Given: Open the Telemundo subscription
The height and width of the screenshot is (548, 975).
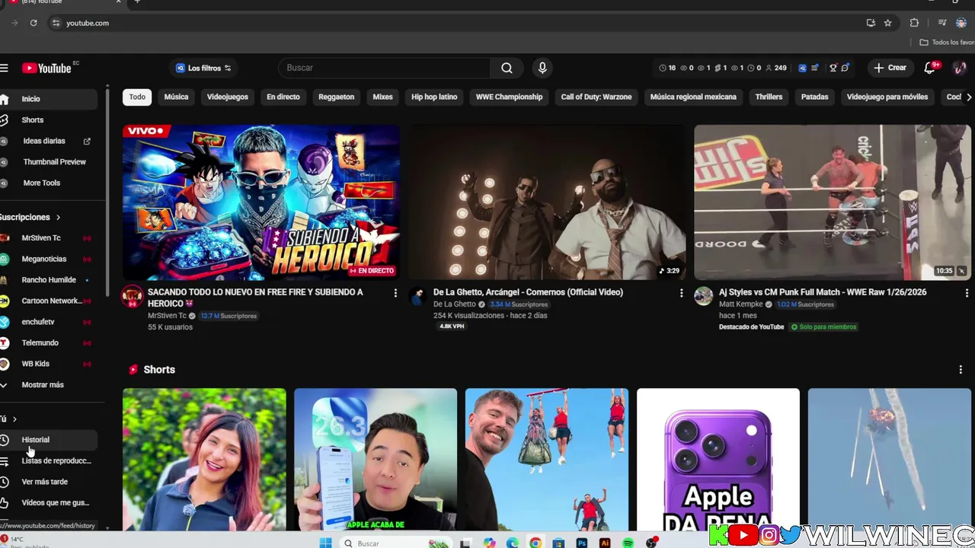Looking at the screenshot, I should [49, 343].
